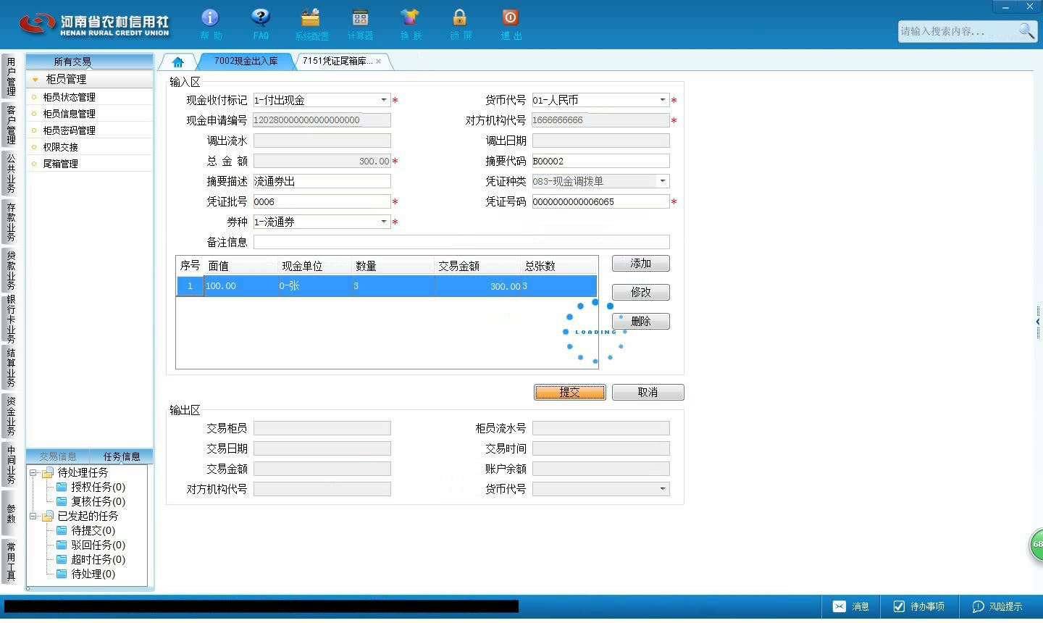The height and width of the screenshot is (623, 1043).
Task: Select the 任务信息 tab
Action: click(x=122, y=456)
